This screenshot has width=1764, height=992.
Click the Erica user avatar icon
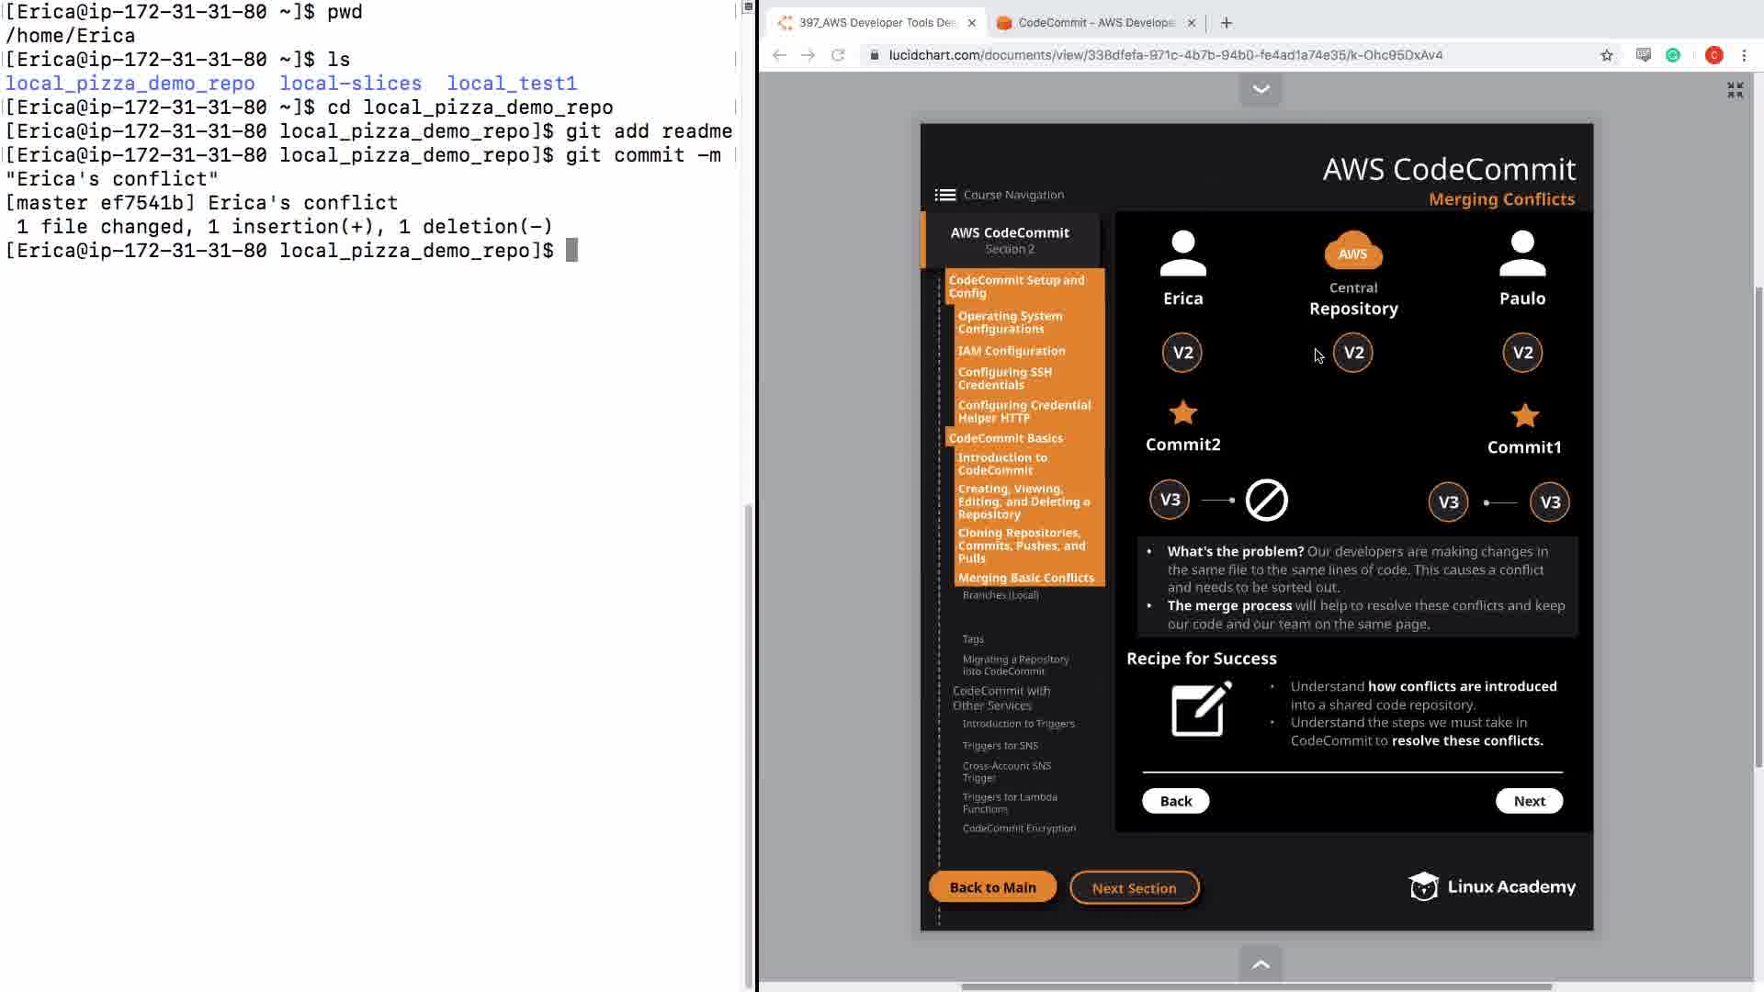(x=1182, y=254)
